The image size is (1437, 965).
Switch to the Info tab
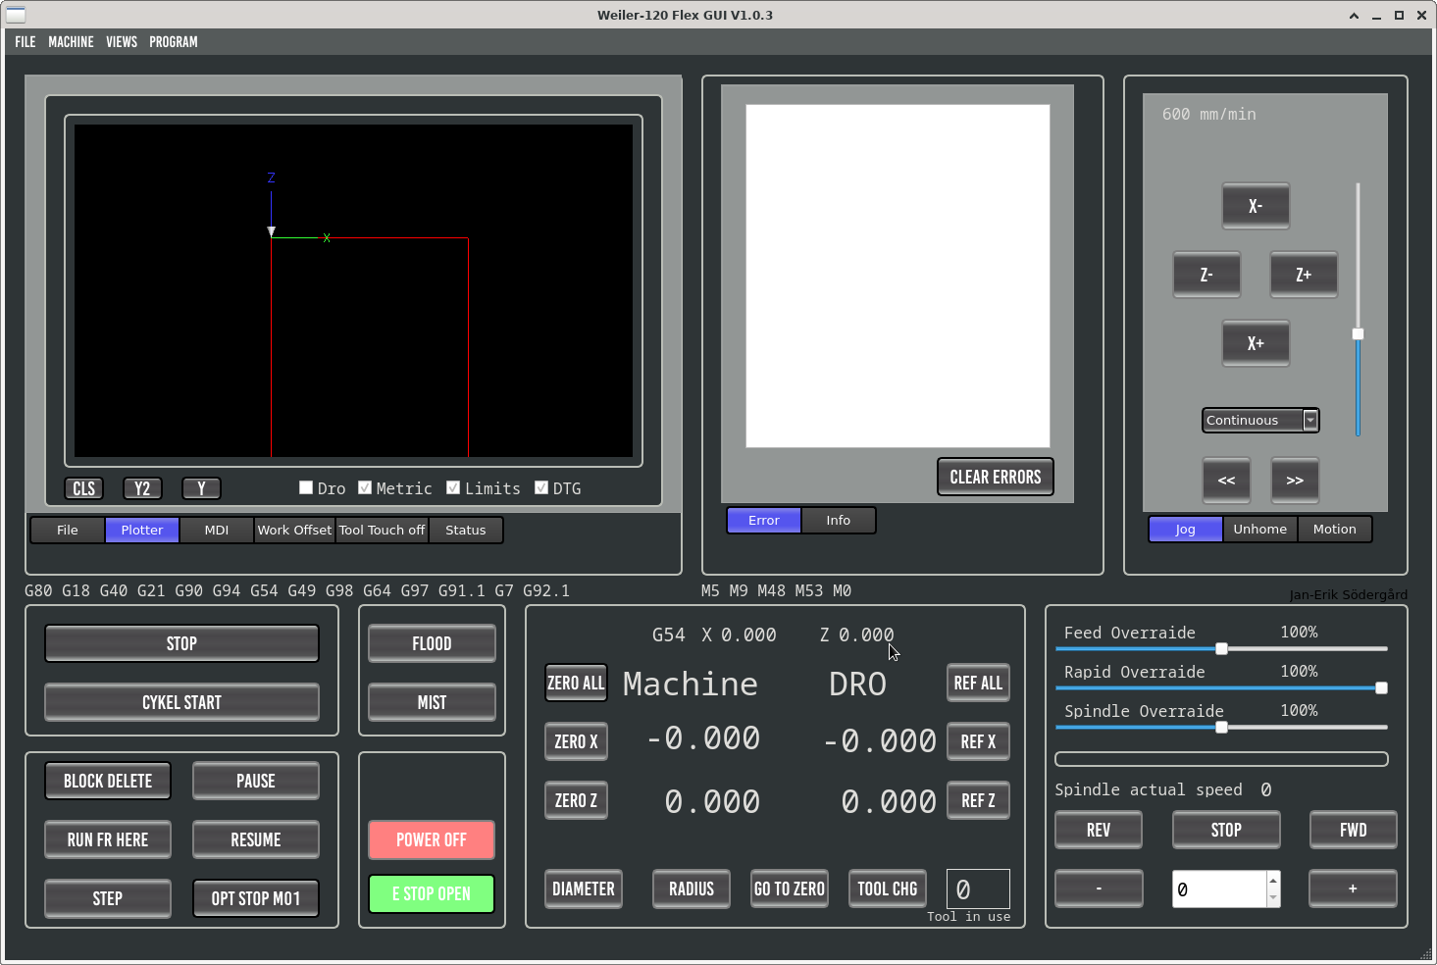tap(839, 520)
